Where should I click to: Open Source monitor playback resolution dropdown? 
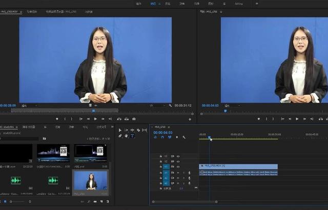[156, 106]
